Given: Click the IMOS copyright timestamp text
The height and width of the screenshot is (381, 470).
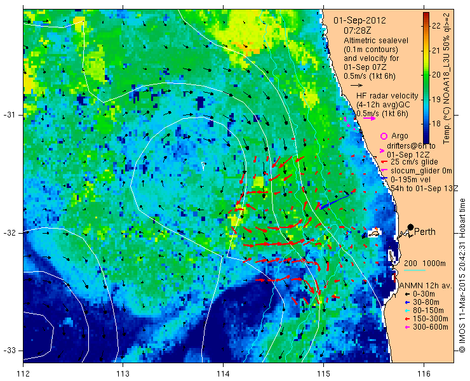Looking at the screenshot, I should (x=462, y=275).
